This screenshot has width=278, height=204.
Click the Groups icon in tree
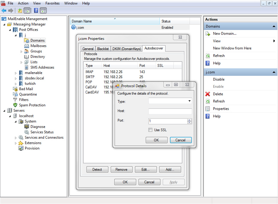[27, 51]
